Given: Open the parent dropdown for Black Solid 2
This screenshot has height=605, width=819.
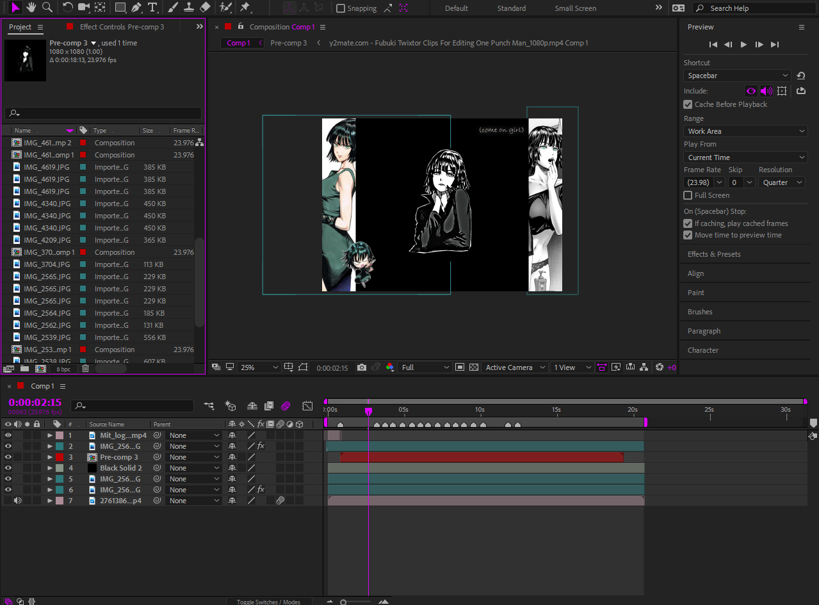Looking at the screenshot, I should coord(194,468).
